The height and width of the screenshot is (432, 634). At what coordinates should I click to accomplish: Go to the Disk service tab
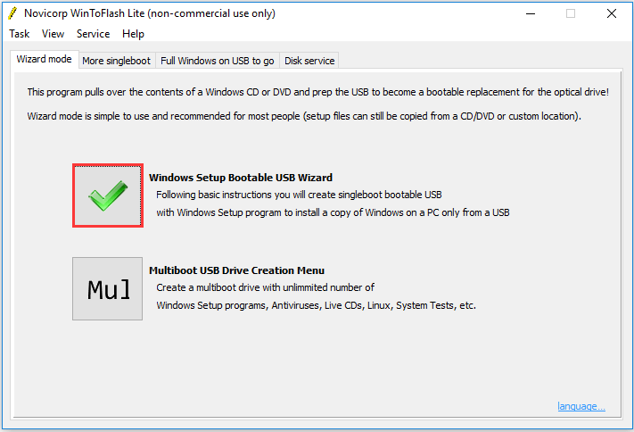pyautogui.click(x=309, y=61)
